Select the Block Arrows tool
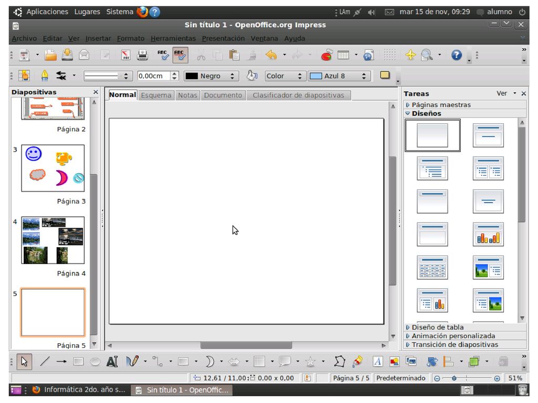538x403 pixels. pyautogui.click(x=234, y=362)
